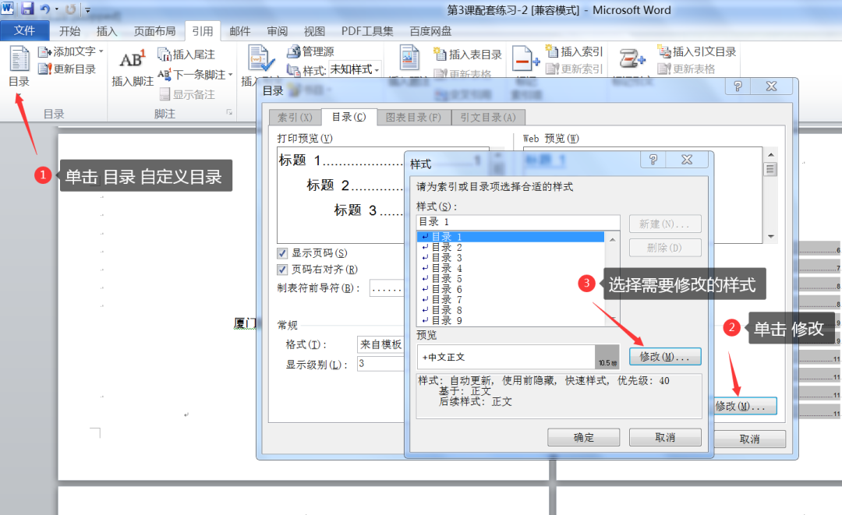This screenshot has height=515, width=842.
Task: Click the up arrow of the style list scrollbar
Action: [x=613, y=239]
